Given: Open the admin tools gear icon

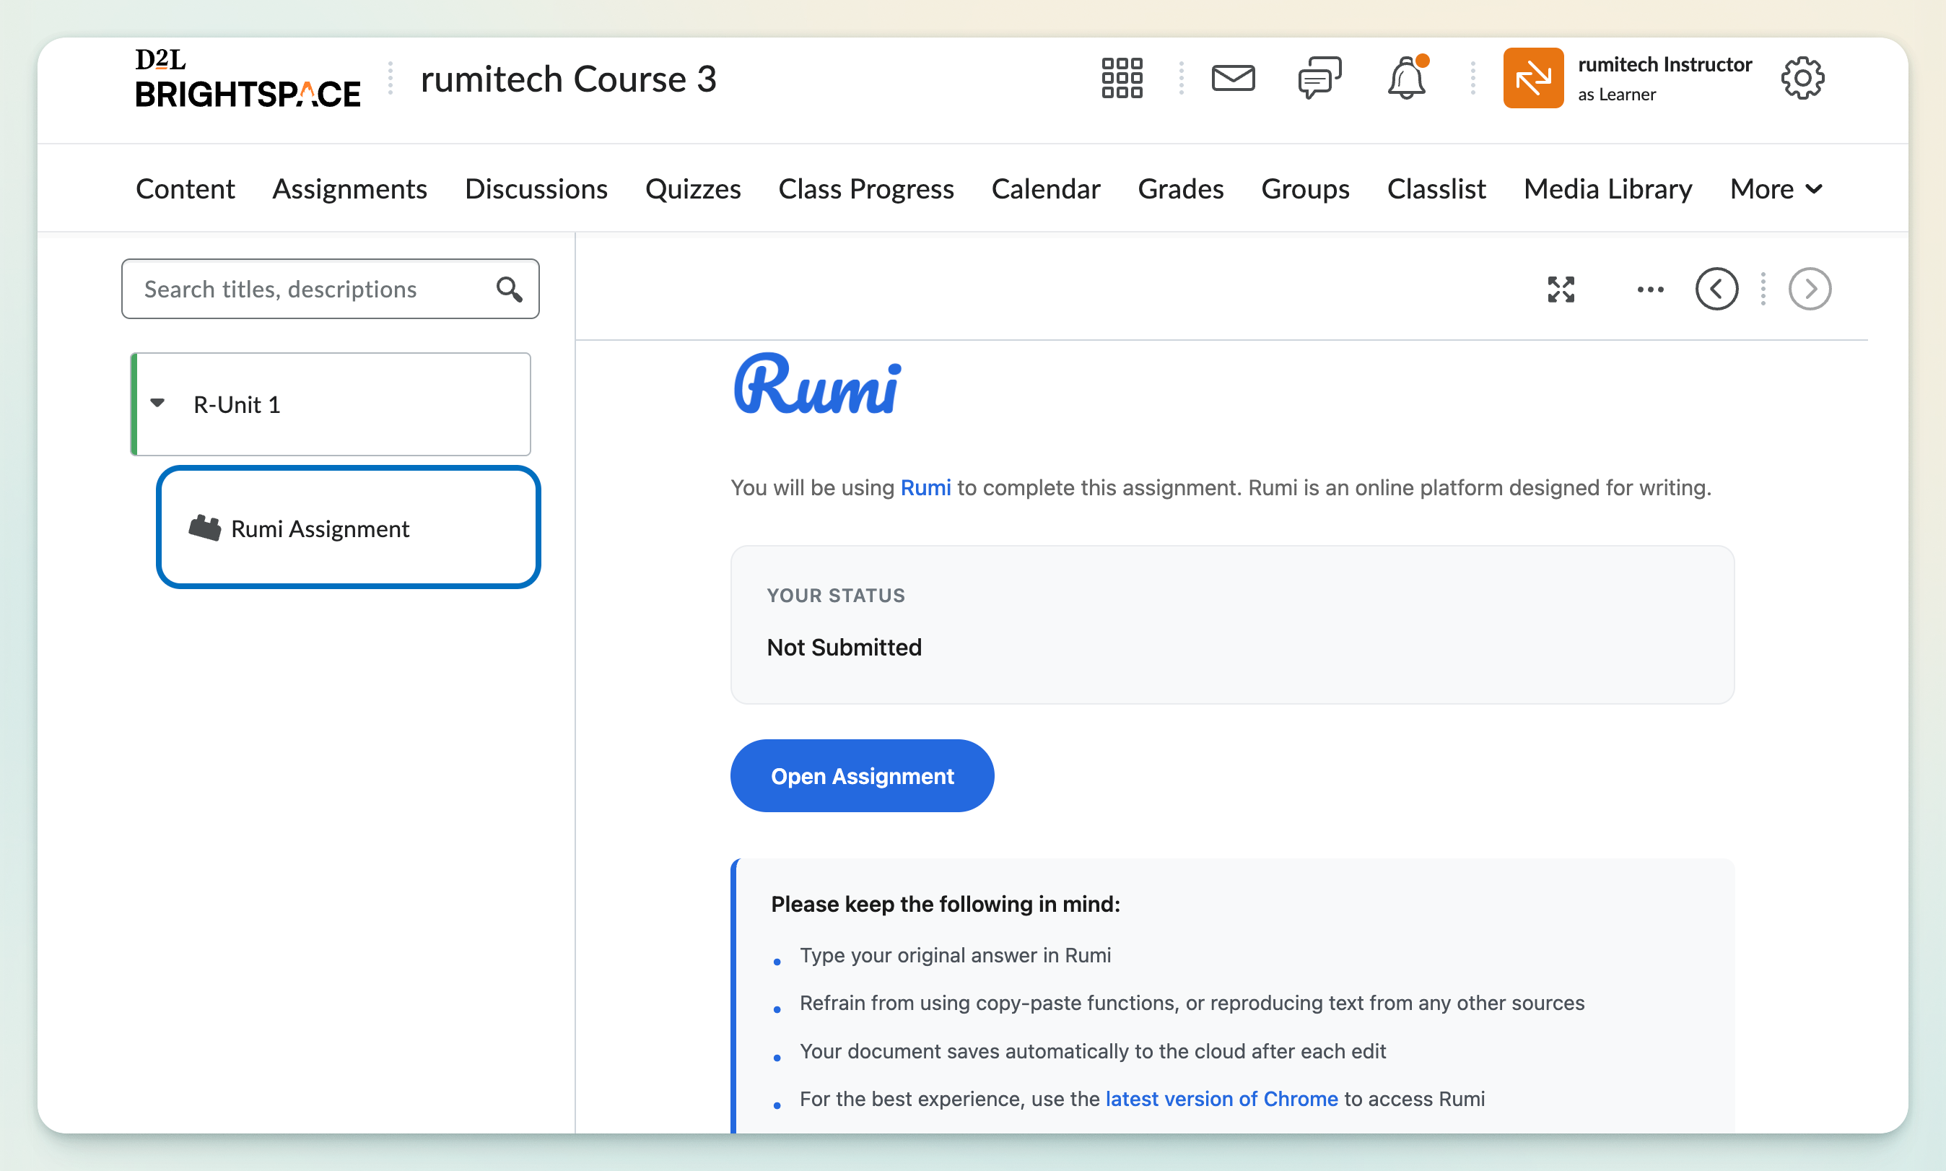Looking at the screenshot, I should pyautogui.click(x=1802, y=77).
